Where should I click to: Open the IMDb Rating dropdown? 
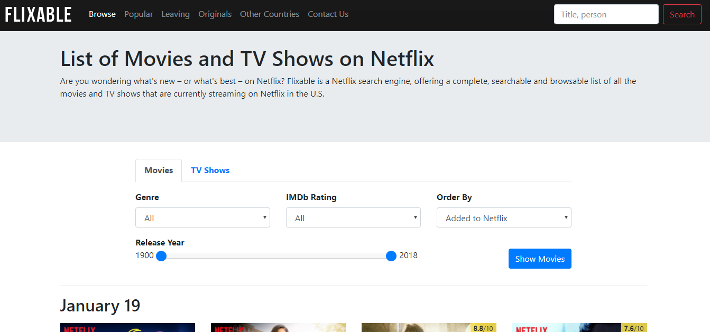(353, 217)
